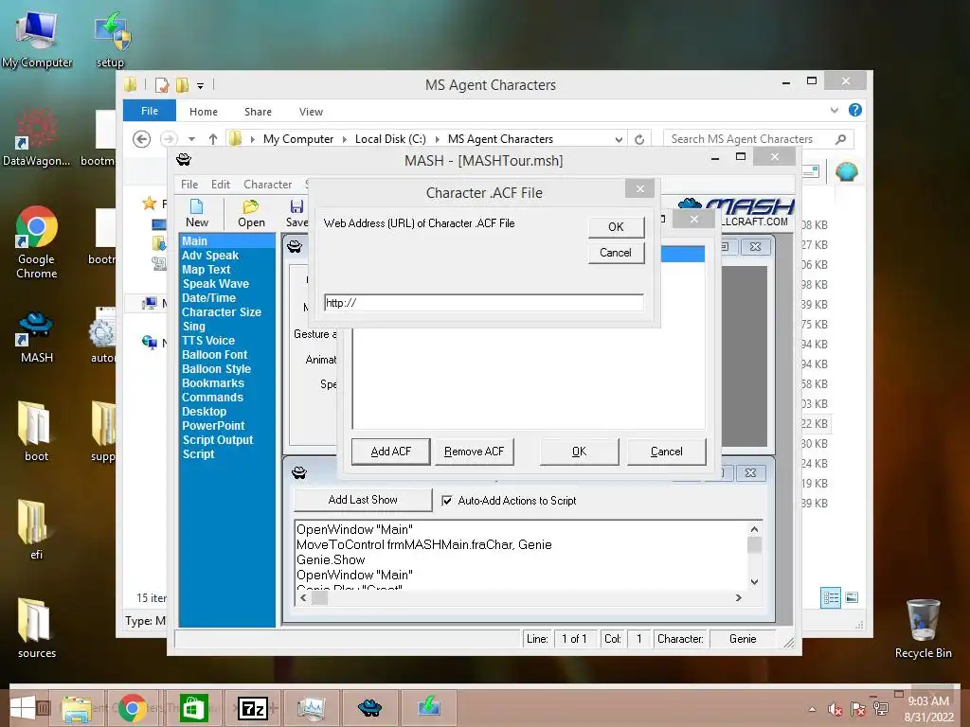The image size is (970, 727).
Task: Open the File tab in Explorer
Action: (x=150, y=111)
